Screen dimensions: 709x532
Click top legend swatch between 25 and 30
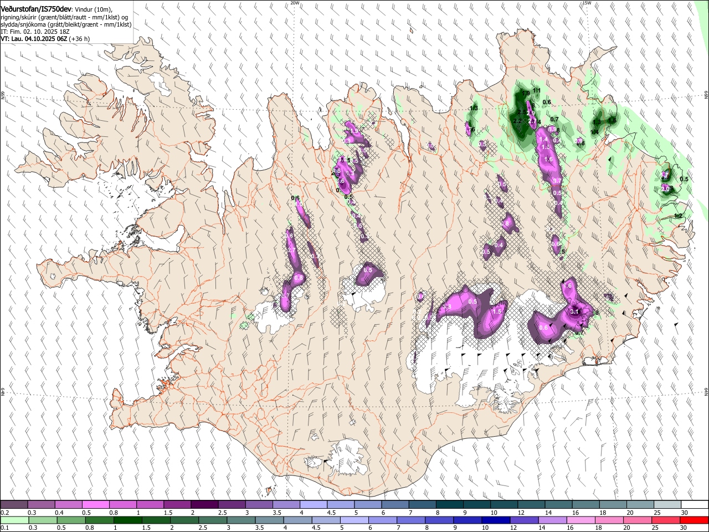click(x=666, y=505)
